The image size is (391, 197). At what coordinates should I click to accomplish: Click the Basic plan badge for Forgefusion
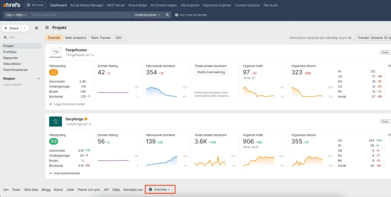[385, 53]
